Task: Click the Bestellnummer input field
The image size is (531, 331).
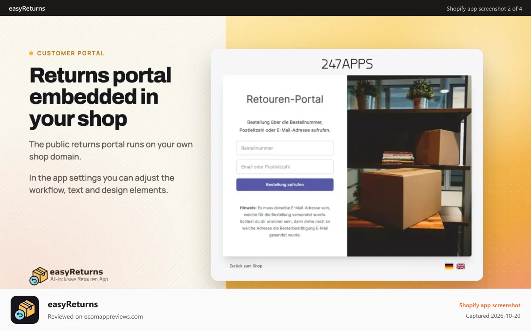Action: pos(285,148)
